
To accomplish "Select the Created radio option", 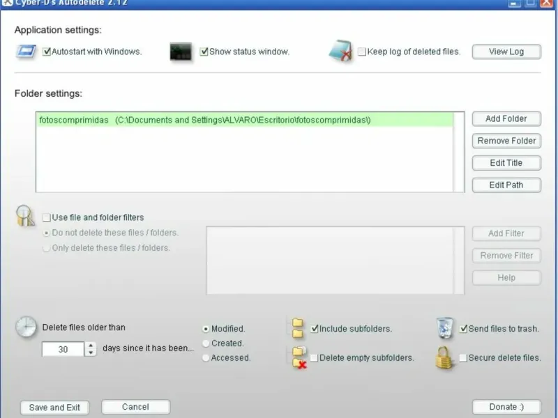I will tap(205, 343).
